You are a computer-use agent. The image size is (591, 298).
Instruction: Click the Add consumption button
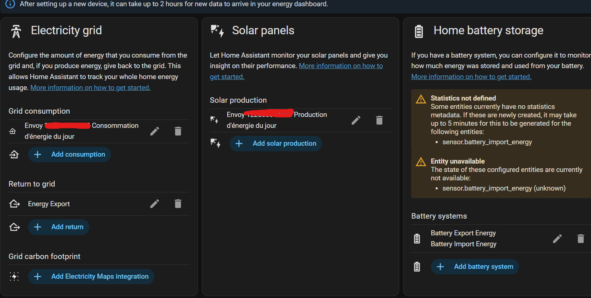(69, 154)
